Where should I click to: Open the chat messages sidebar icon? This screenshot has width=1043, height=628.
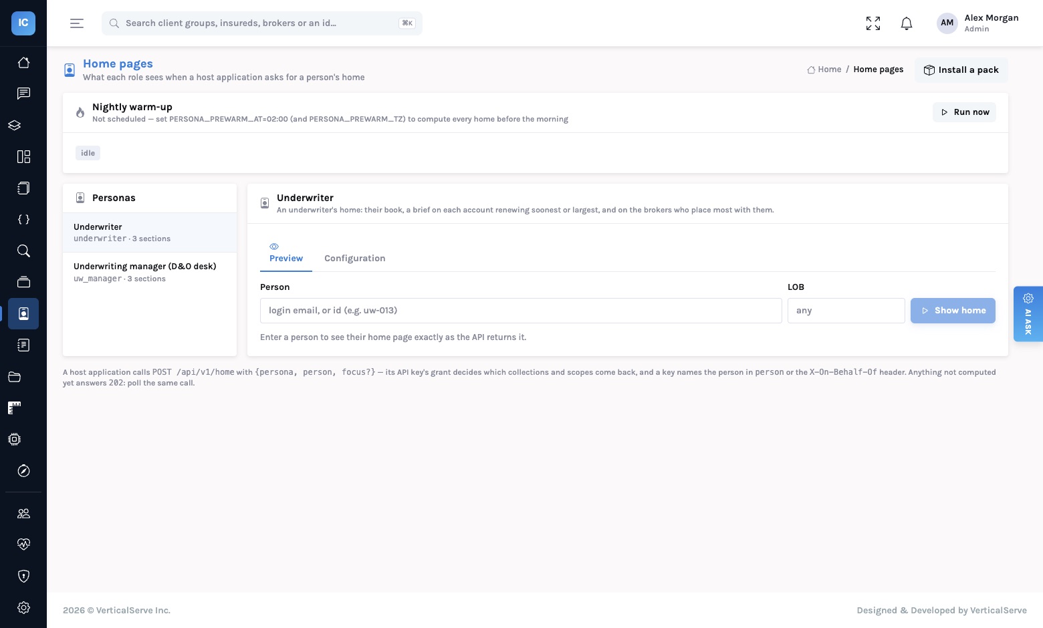[23, 94]
